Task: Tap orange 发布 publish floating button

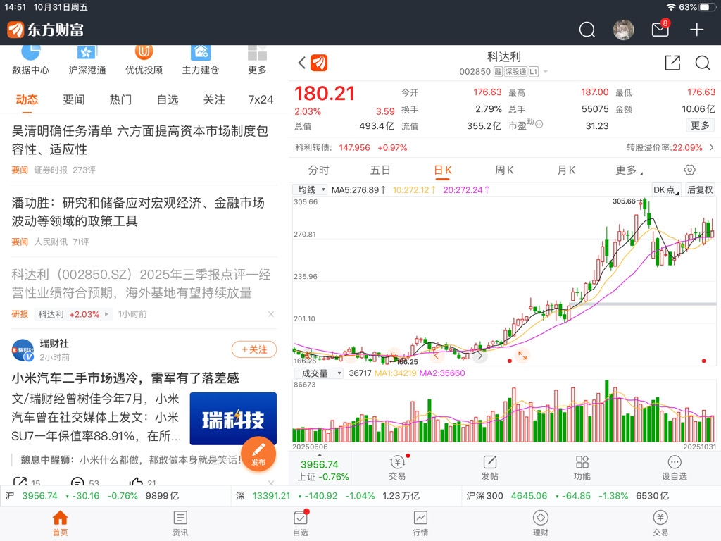Action: (258, 454)
